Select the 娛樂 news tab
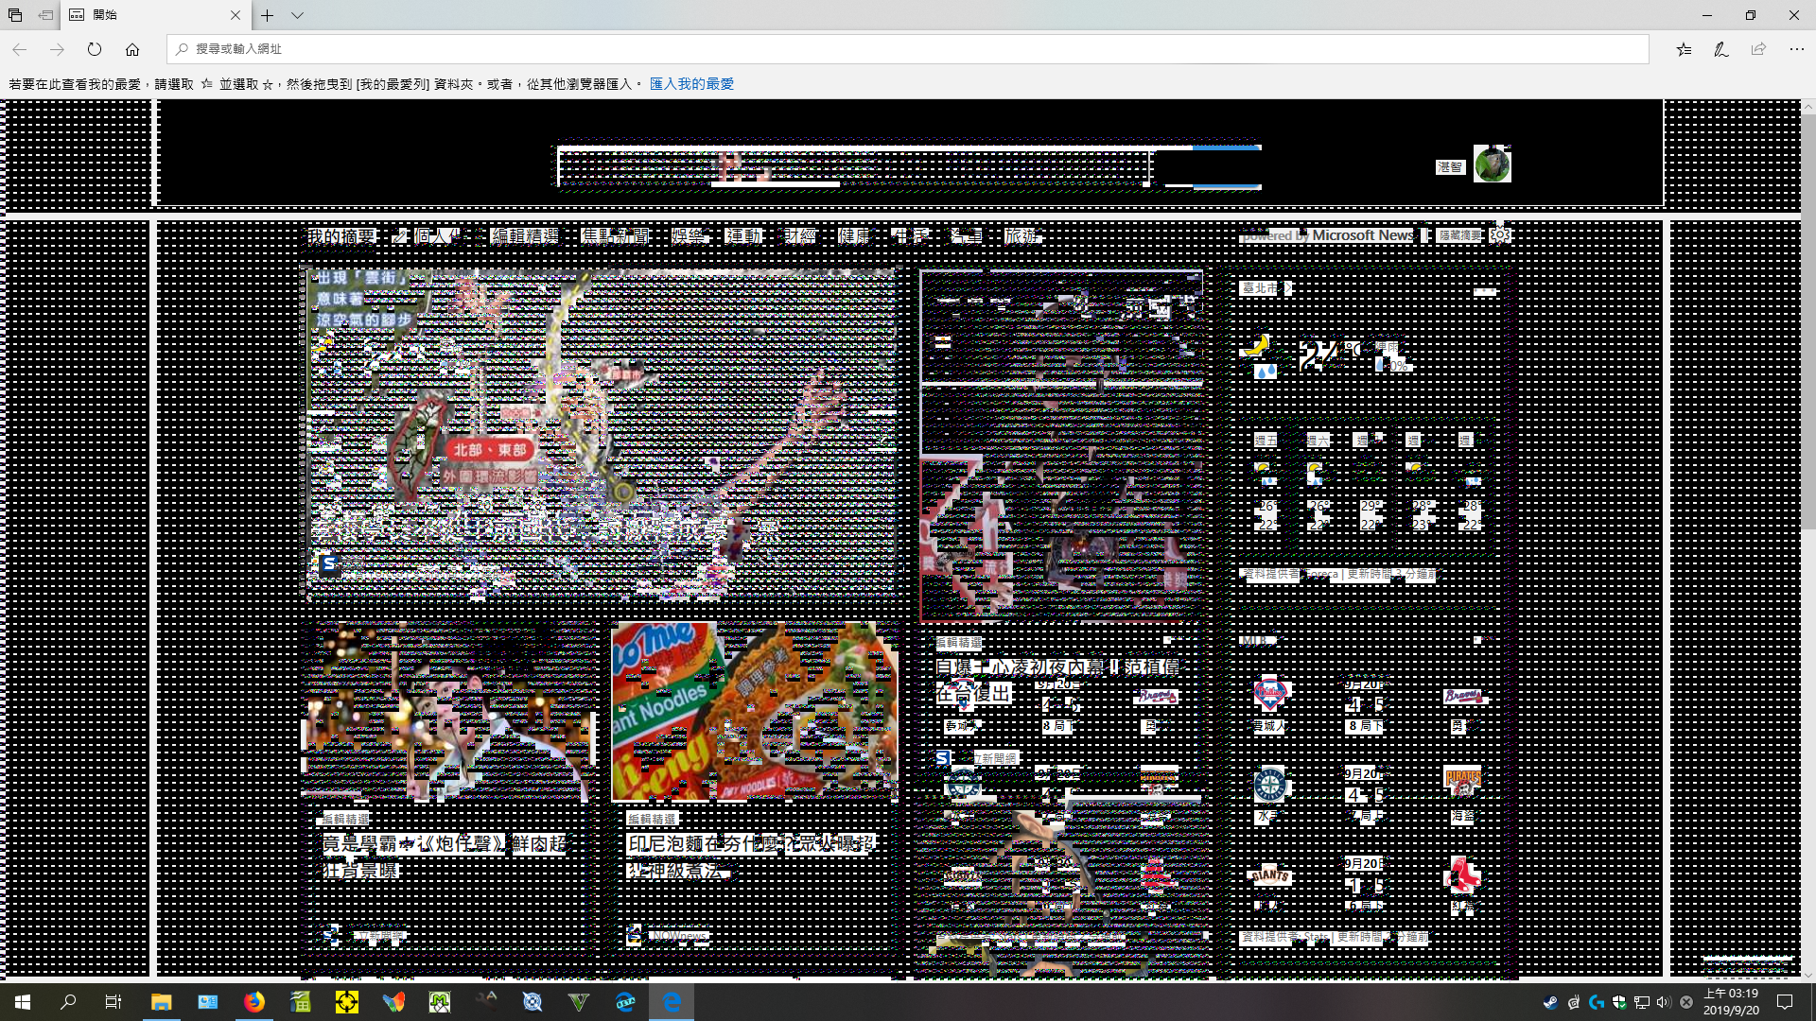1816x1021 pixels. tap(688, 236)
